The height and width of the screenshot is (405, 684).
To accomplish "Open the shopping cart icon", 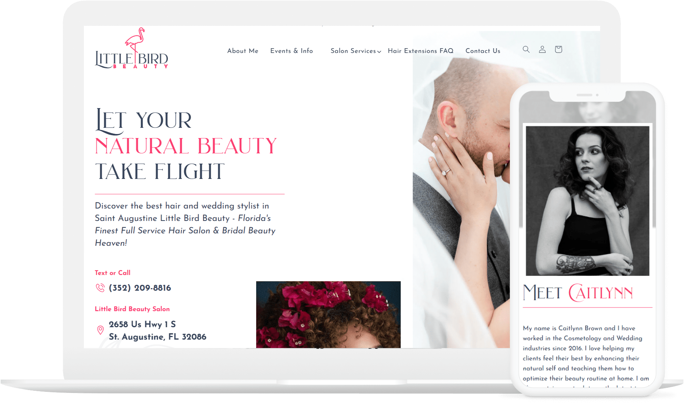I will (x=558, y=49).
